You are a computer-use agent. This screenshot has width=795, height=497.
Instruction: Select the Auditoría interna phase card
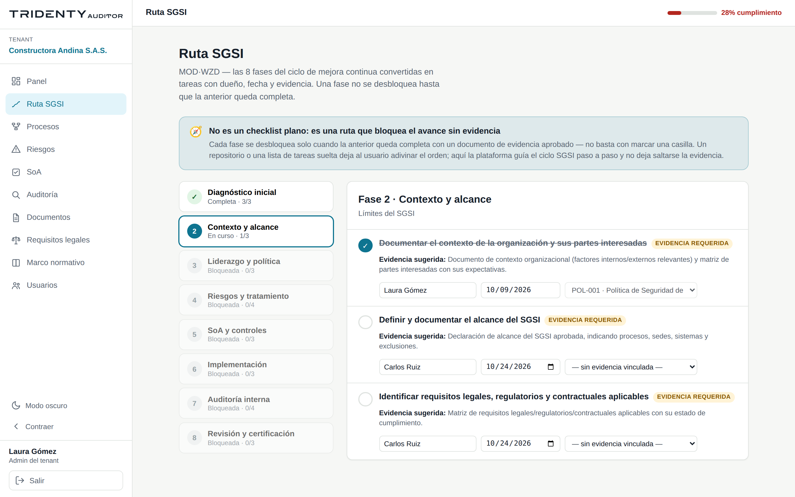pos(256,403)
